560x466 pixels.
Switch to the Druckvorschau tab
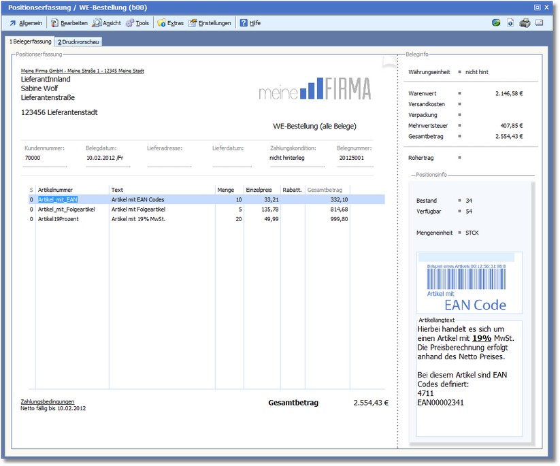79,42
